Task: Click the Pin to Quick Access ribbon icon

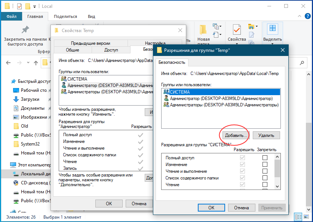Action: (25, 30)
